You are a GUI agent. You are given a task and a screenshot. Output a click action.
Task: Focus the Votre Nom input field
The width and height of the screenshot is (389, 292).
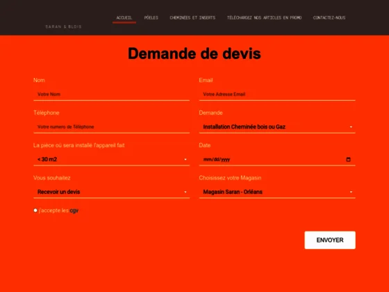coord(111,95)
